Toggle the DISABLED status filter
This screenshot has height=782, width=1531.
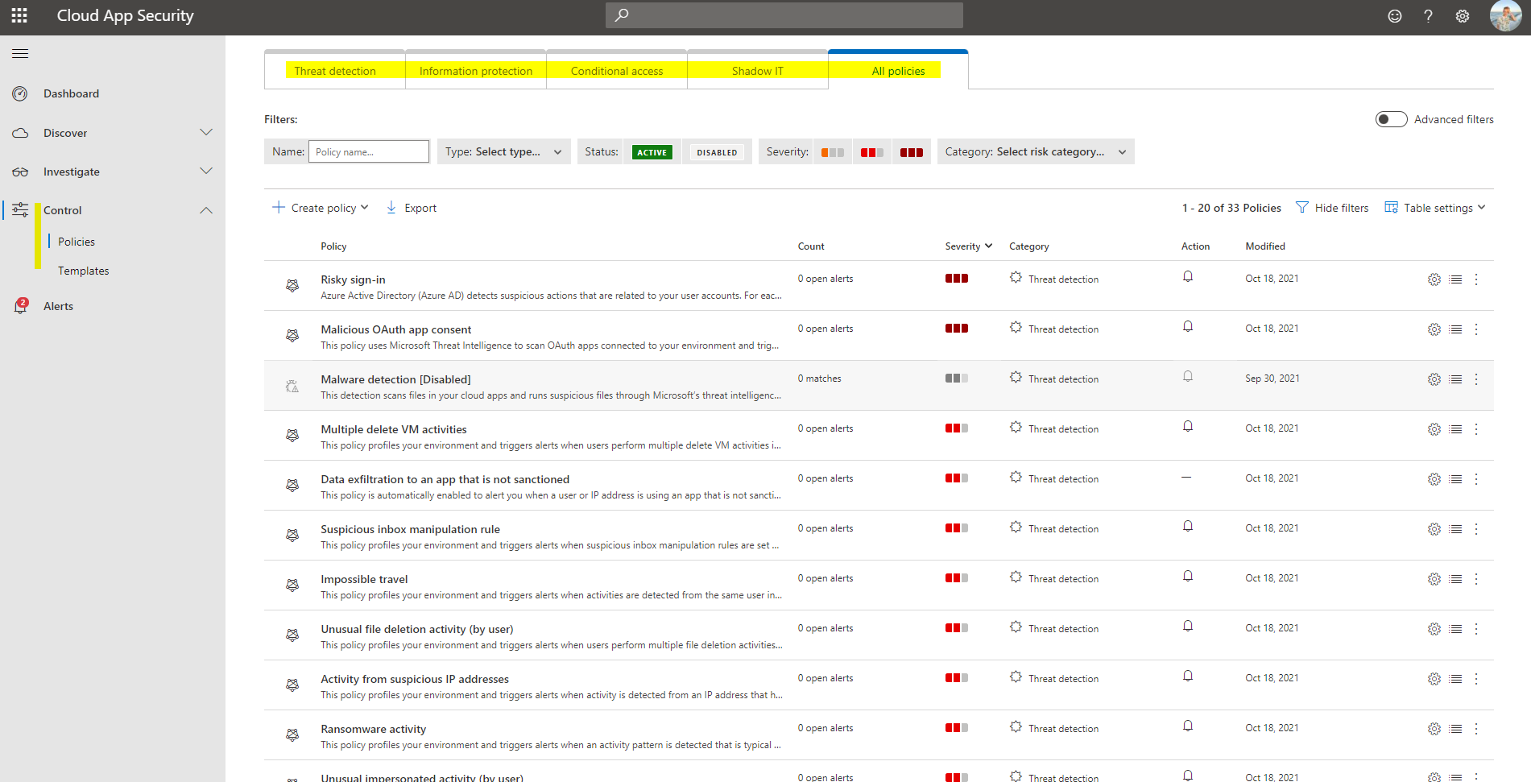coord(717,152)
